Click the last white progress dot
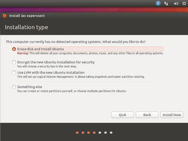Viewport: 188px width, 141px height. point(111,133)
